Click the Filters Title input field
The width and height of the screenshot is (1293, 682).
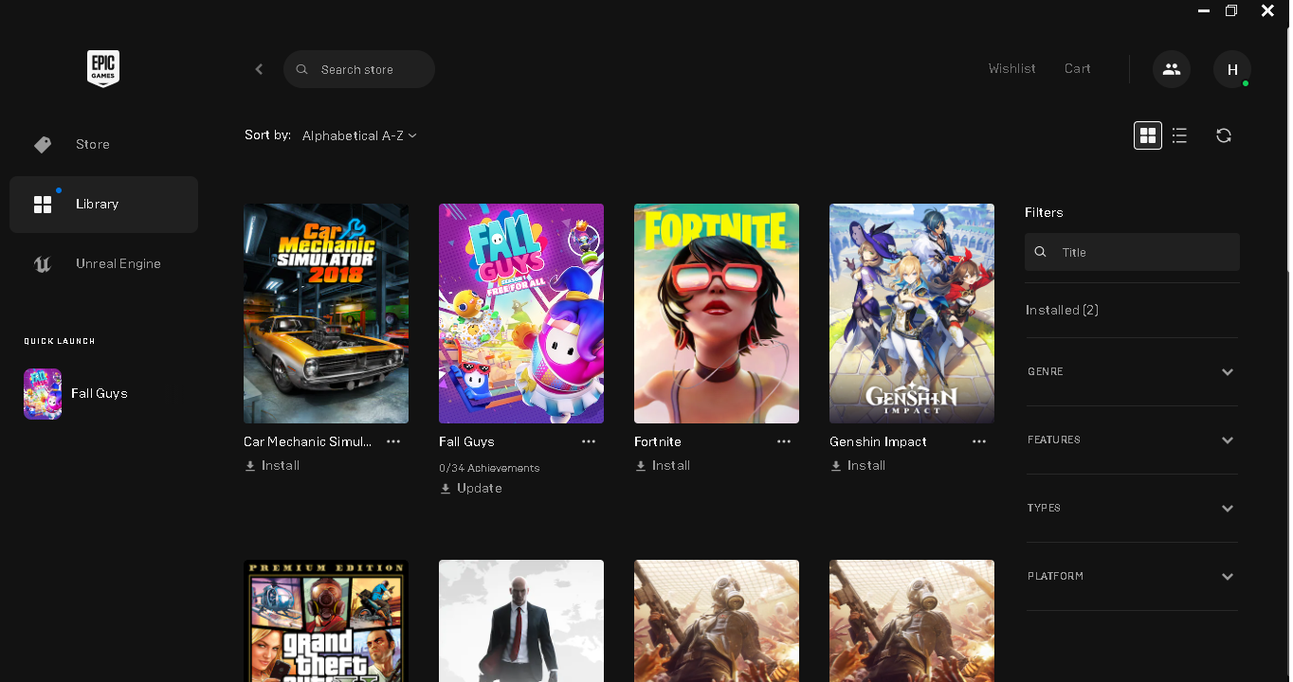(1133, 252)
